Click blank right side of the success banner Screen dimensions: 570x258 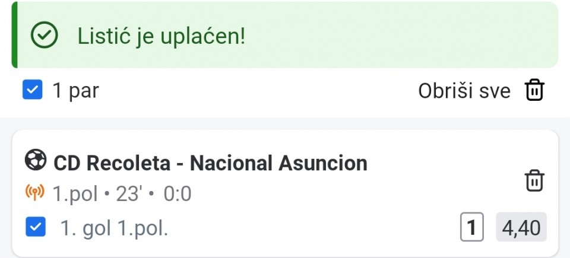(416, 36)
